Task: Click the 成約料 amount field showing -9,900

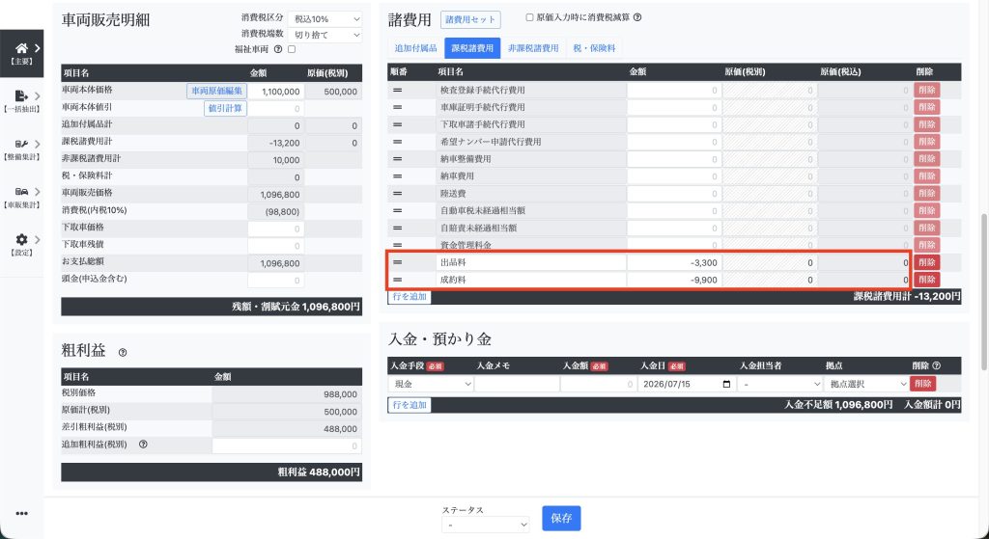Action: click(x=674, y=280)
